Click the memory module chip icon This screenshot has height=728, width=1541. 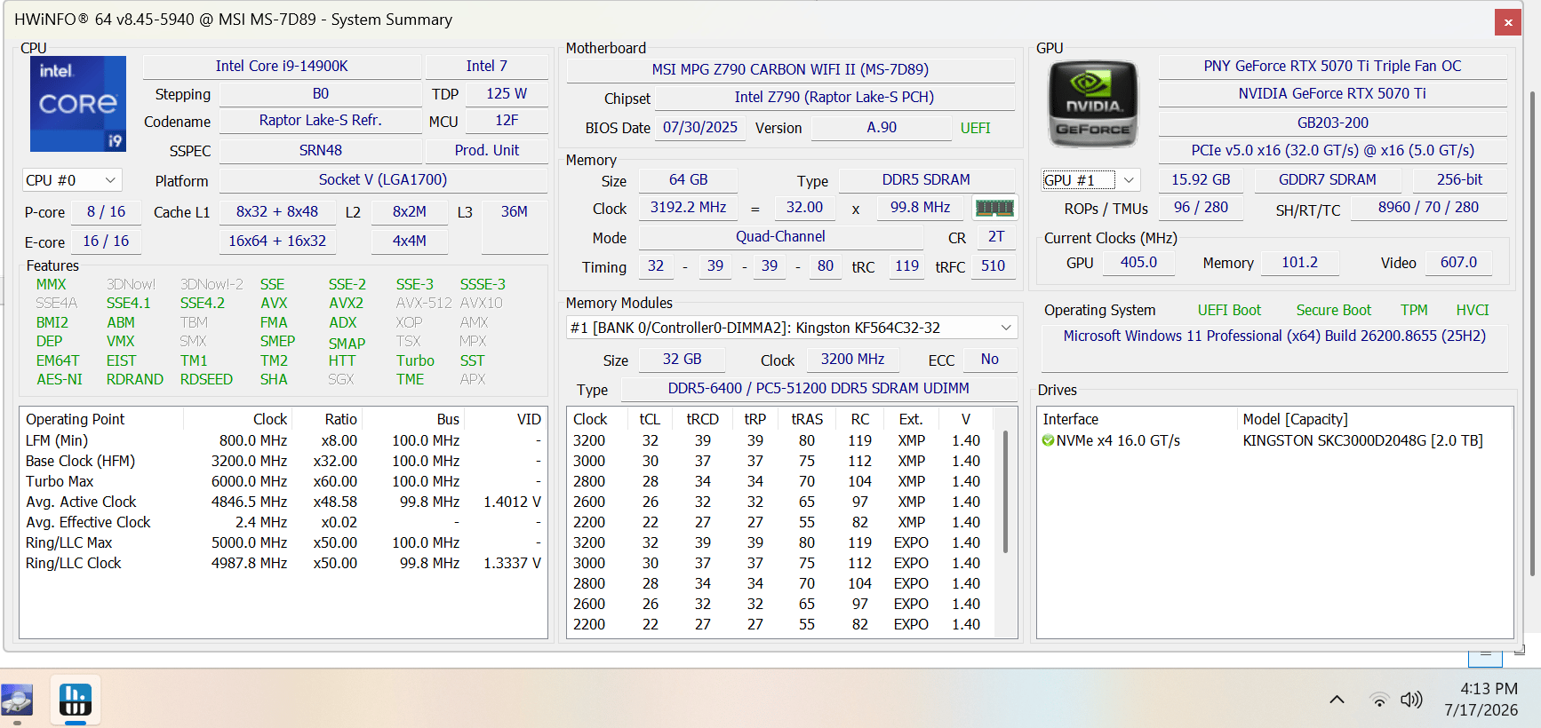(994, 208)
